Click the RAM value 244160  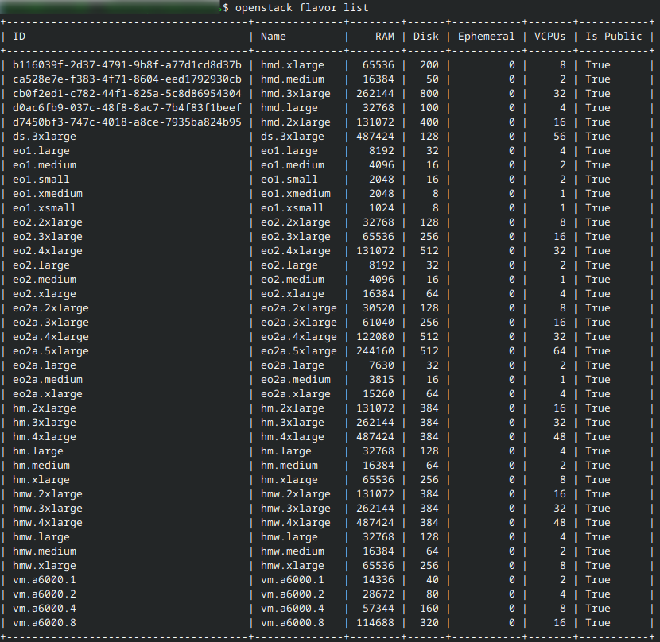click(x=375, y=351)
